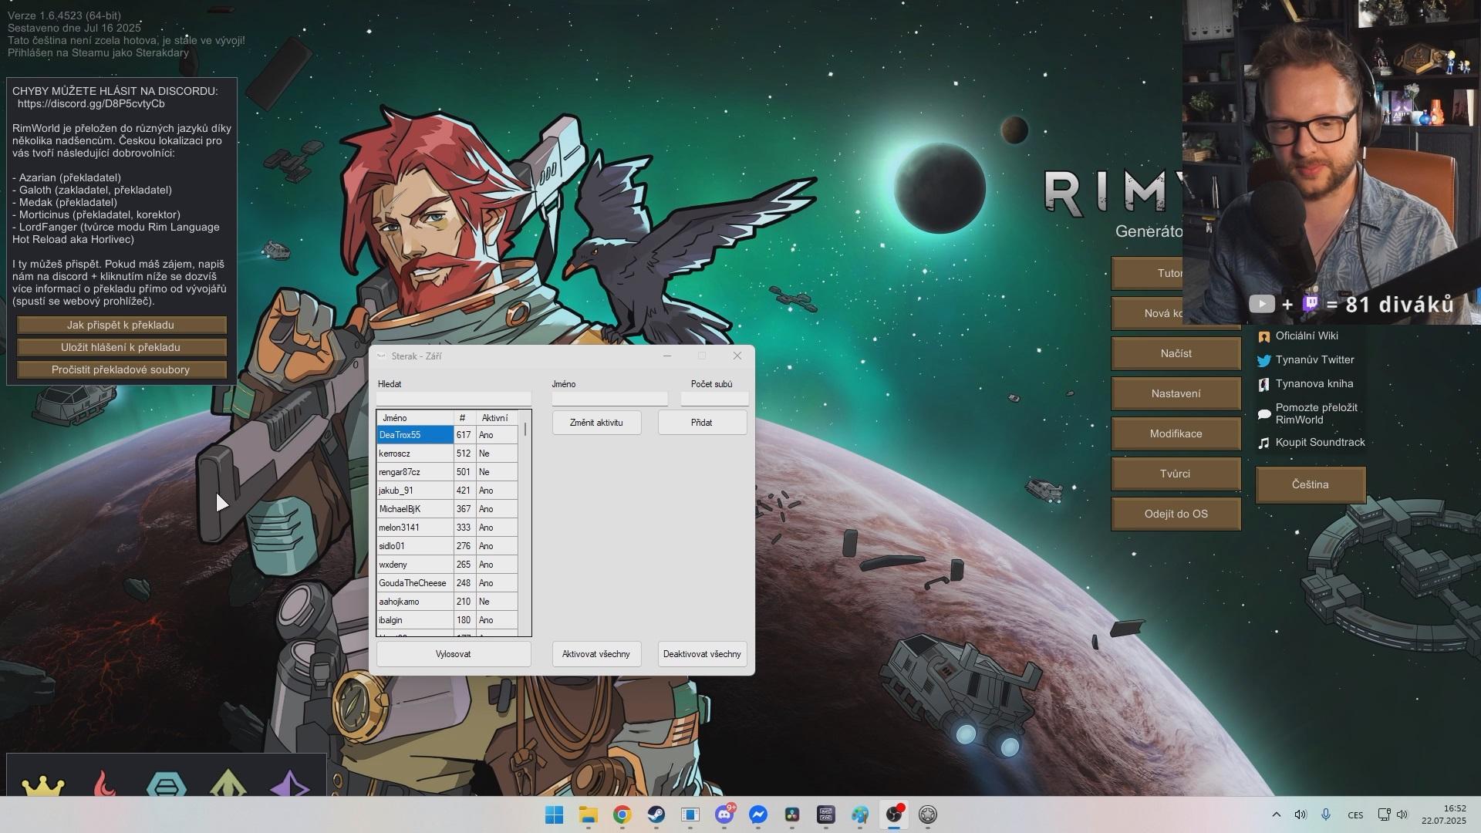
Task: Click the microphone icon in the system tray
Action: (1326, 814)
